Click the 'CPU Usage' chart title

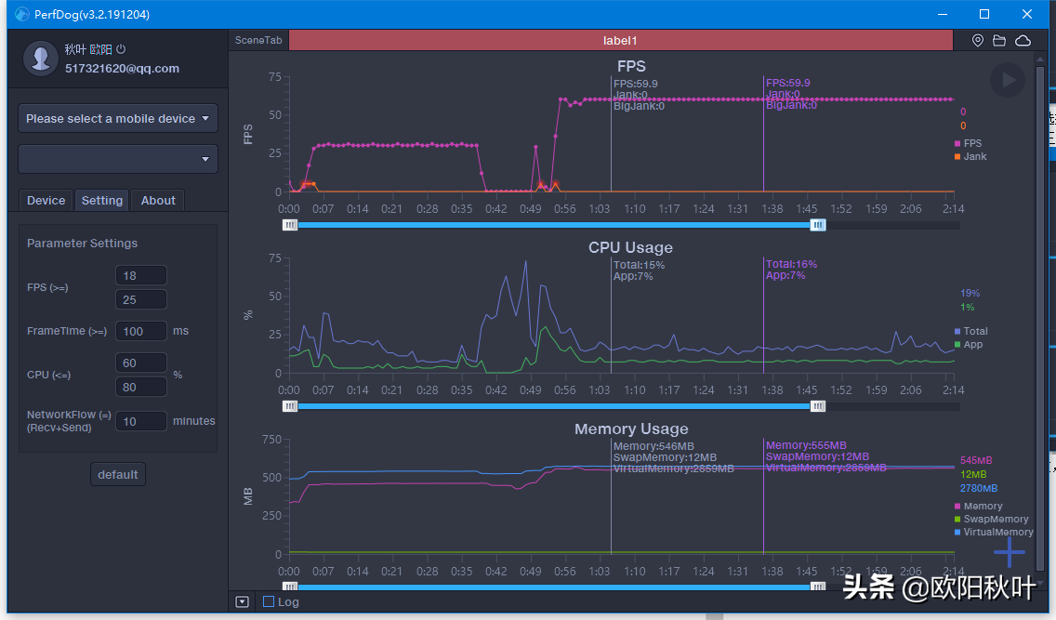(x=630, y=247)
